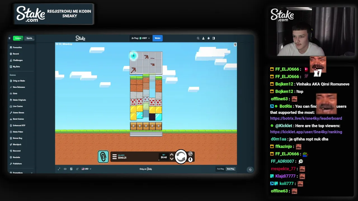
Task: Open the USD display currency dropdown
Action: pos(86,169)
